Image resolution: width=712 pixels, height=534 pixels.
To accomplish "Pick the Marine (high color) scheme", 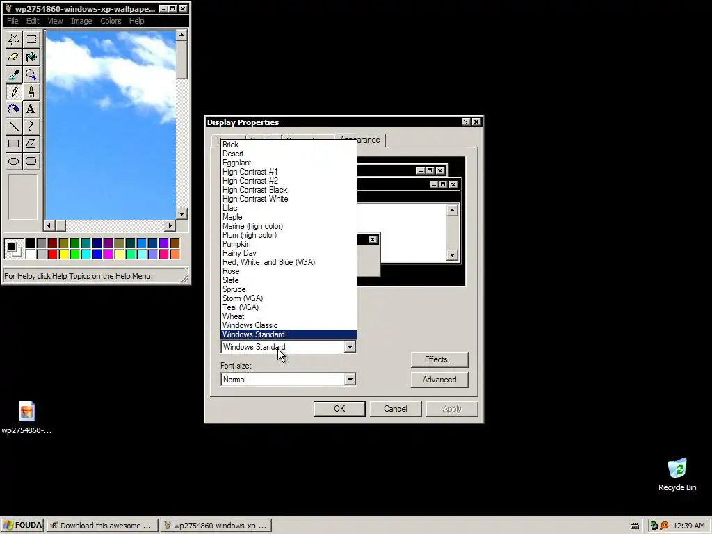I will pos(289,226).
